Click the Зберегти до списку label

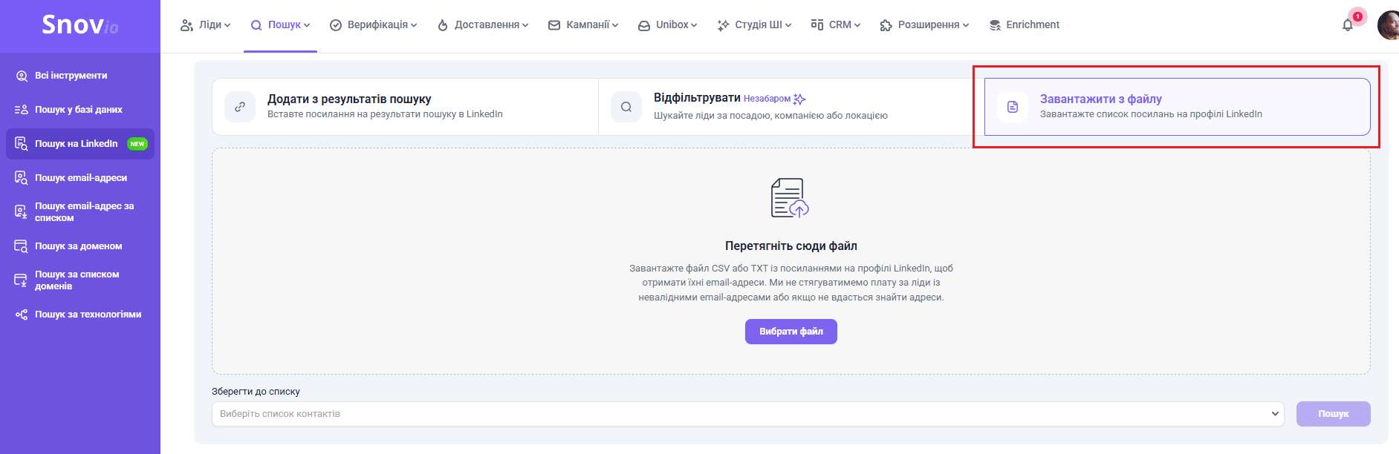(x=256, y=392)
